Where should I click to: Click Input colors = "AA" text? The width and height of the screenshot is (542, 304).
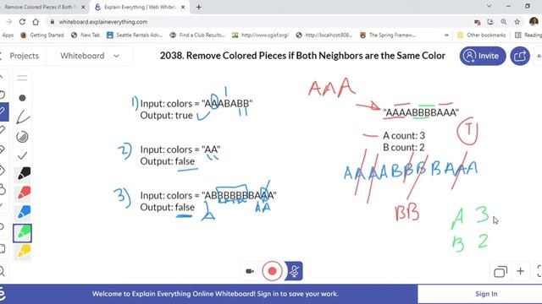[180, 149]
